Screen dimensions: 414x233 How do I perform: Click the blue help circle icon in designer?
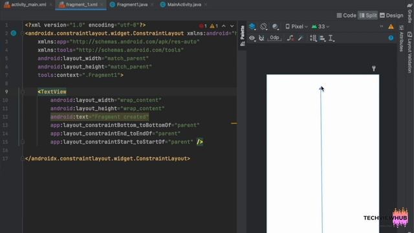coord(391,38)
